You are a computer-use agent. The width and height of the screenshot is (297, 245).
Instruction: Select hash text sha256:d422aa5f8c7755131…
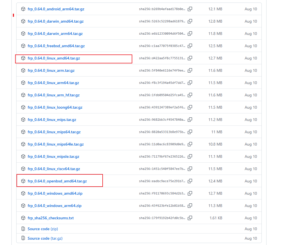tap(162, 58)
